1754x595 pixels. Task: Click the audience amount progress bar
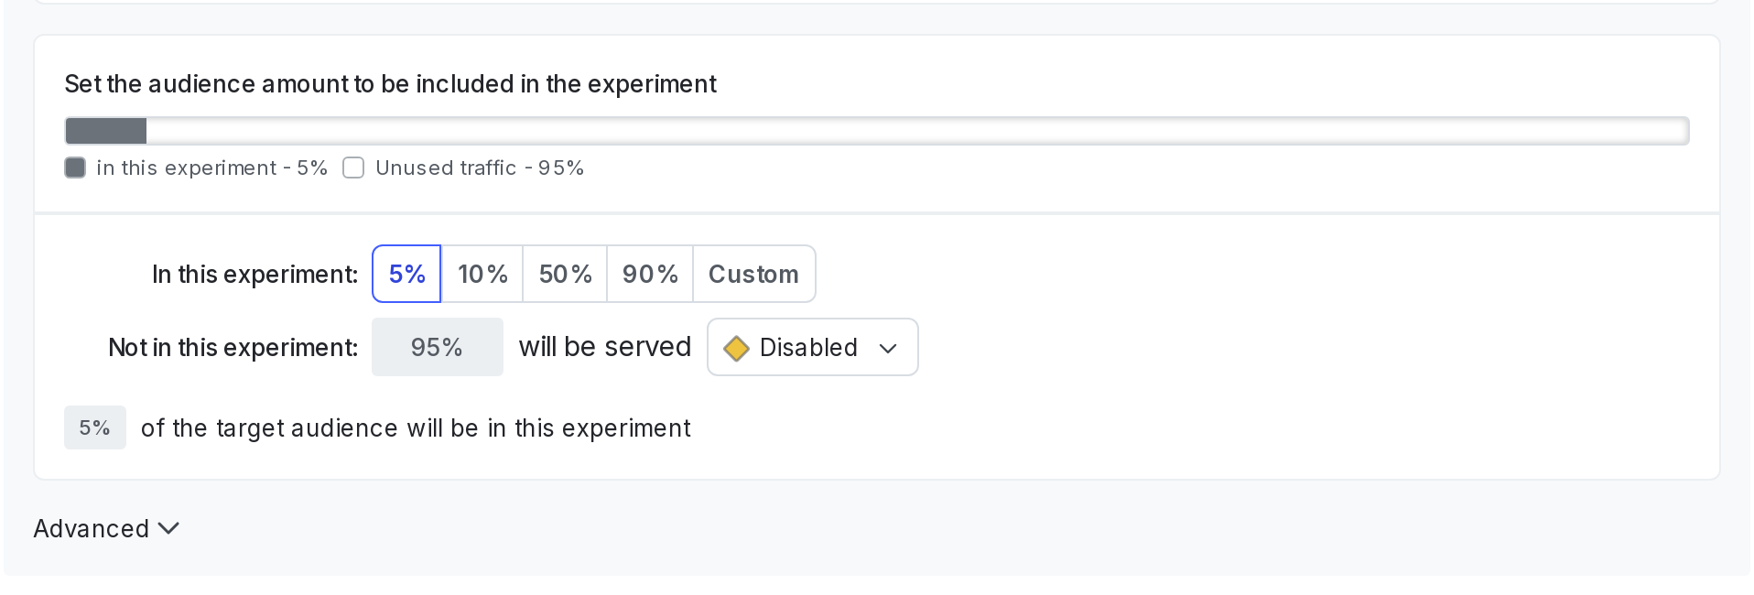877,131
